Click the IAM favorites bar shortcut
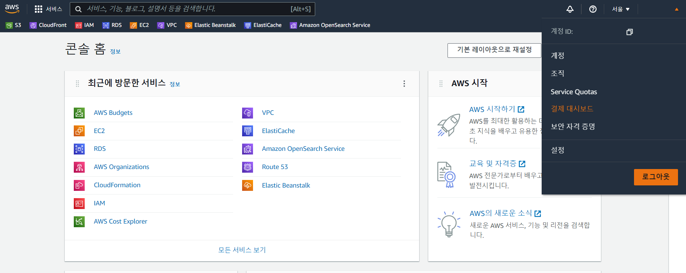The image size is (686, 273). [x=84, y=25]
